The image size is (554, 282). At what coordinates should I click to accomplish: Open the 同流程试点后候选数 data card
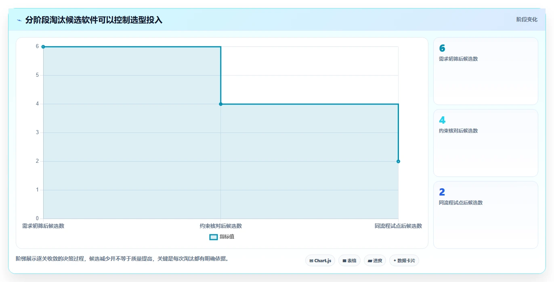pyautogui.click(x=486, y=215)
